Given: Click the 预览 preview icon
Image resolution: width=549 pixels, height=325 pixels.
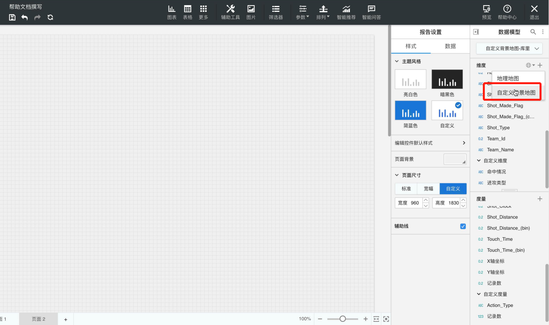Looking at the screenshot, I should click(486, 12).
